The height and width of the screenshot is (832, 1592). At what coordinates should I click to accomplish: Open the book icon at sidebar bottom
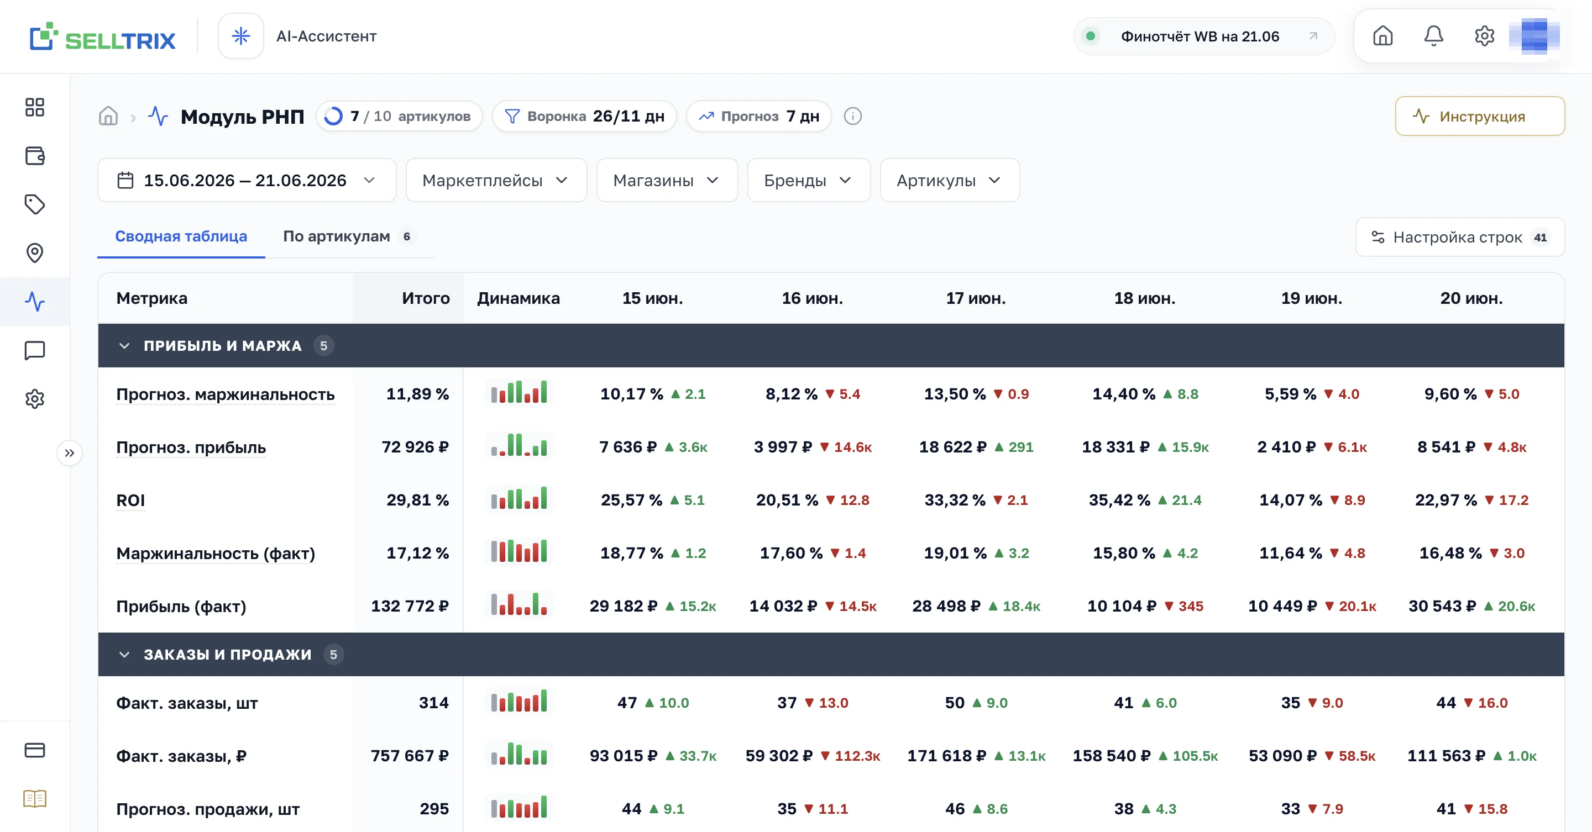(x=35, y=799)
